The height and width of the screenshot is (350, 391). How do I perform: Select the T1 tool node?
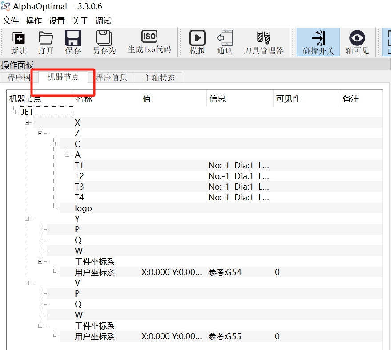(x=79, y=166)
